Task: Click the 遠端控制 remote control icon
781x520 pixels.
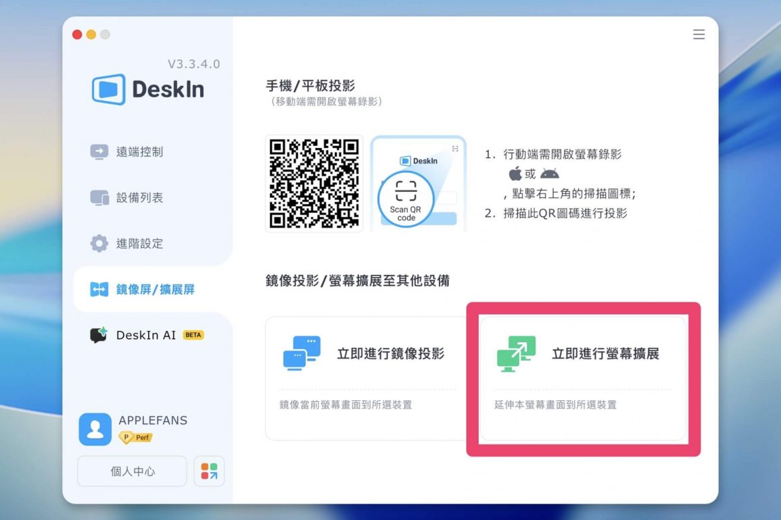Action: point(99,151)
